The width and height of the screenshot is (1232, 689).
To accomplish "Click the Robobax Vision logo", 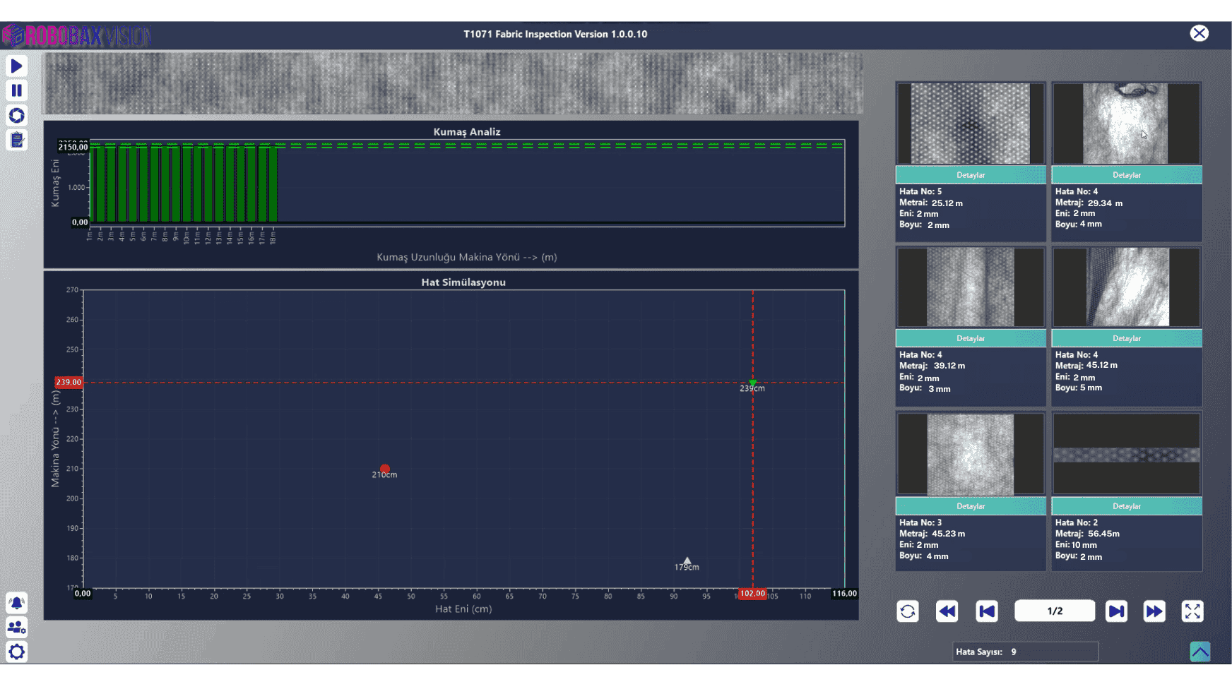I will 77,35.
